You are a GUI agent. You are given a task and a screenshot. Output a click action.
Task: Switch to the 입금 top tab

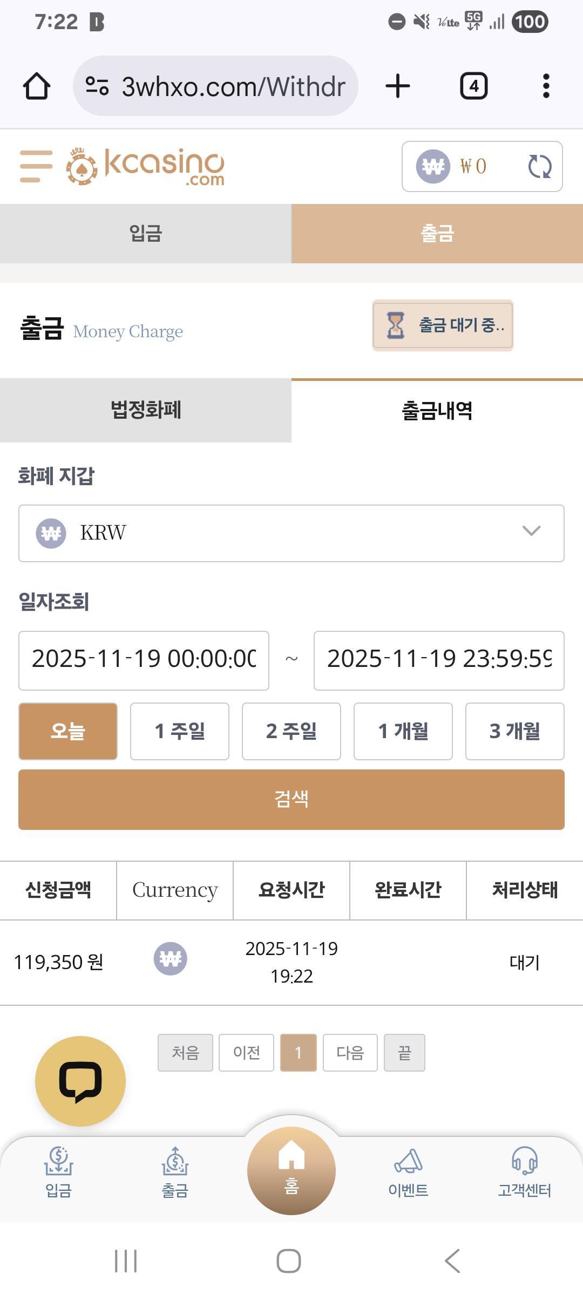(146, 234)
